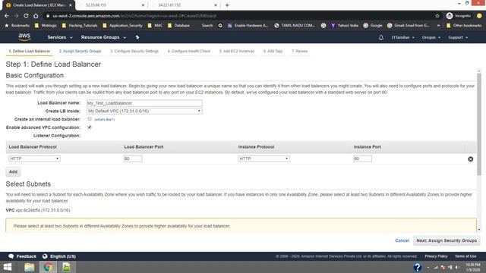This screenshot has height=273, width=486.
Task: Click the Chrome taskbar icon
Action: click(48, 267)
